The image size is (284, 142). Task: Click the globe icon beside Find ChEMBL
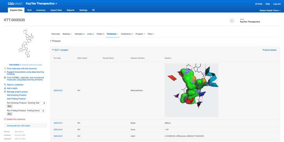point(5,77)
